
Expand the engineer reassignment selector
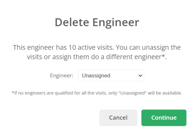[x=111, y=75]
